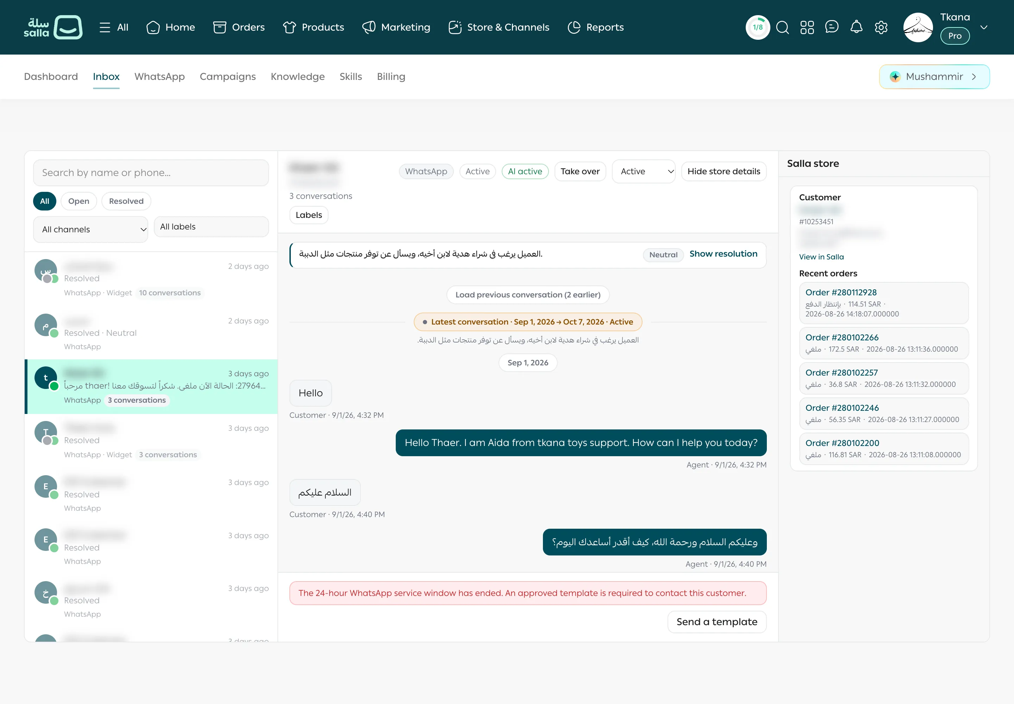Open View in Salla link
The width and height of the screenshot is (1014, 704).
click(x=821, y=257)
